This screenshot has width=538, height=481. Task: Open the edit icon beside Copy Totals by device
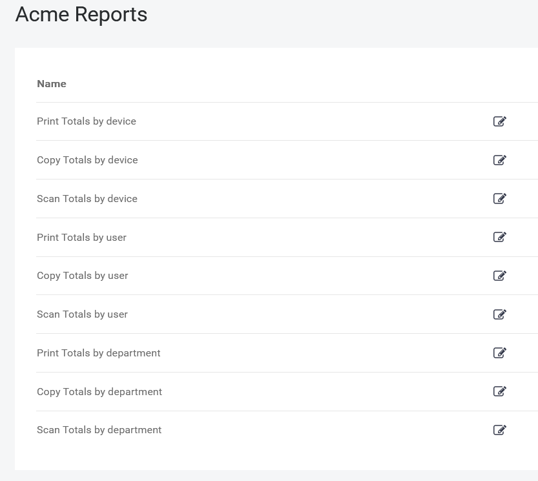(x=500, y=160)
